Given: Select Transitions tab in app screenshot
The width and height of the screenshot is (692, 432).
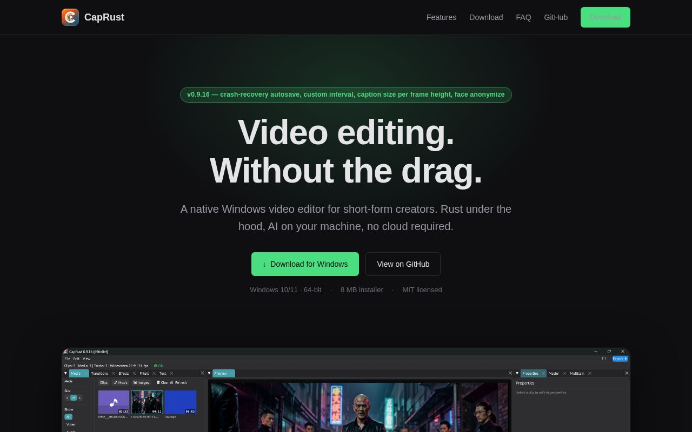Looking at the screenshot, I should pyautogui.click(x=99, y=373).
